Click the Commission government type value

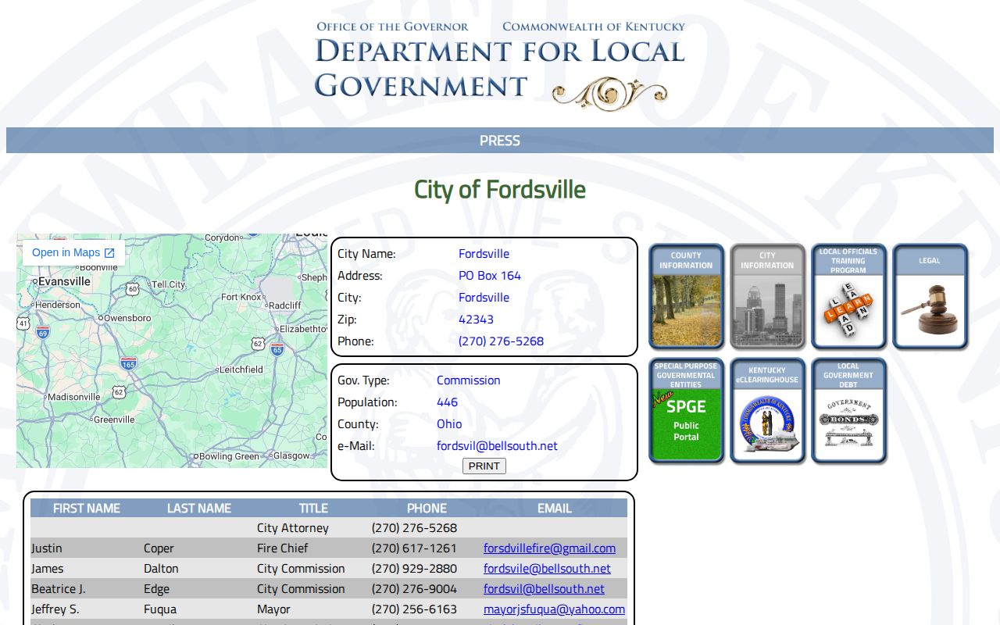tap(469, 380)
